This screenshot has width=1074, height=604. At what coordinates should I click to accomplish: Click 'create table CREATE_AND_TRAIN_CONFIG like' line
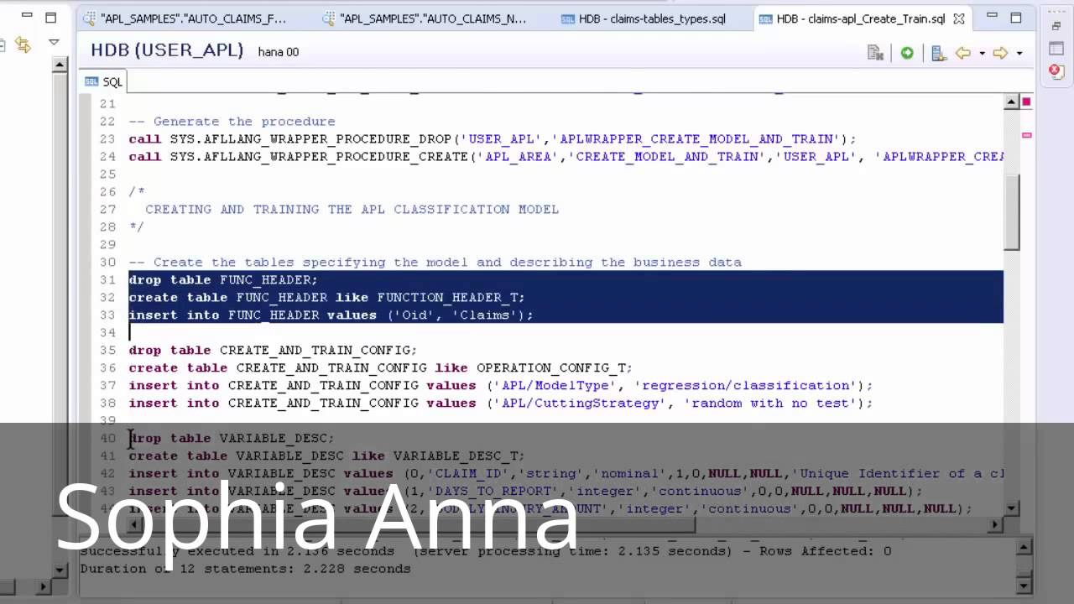tap(380, 368)
